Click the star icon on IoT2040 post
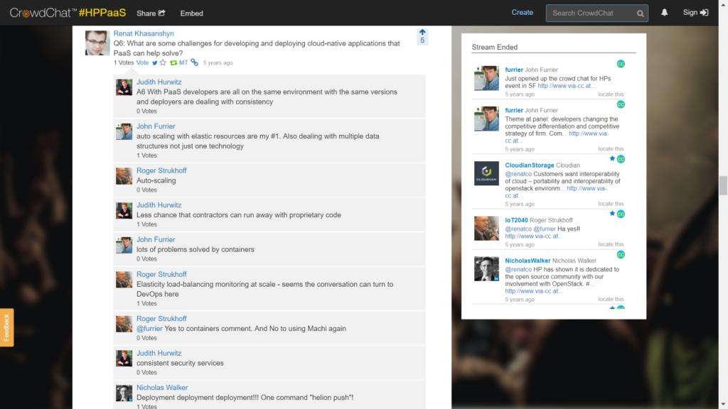 [x=612, y=214]
